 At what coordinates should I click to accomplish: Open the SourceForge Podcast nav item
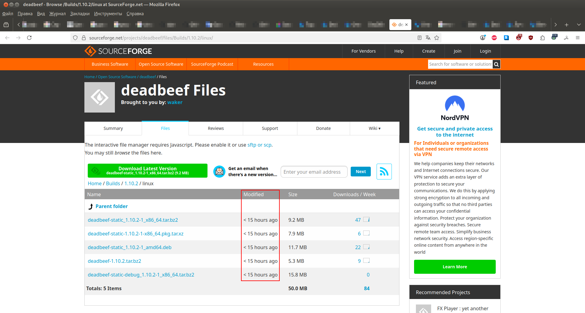click(212, 64)
